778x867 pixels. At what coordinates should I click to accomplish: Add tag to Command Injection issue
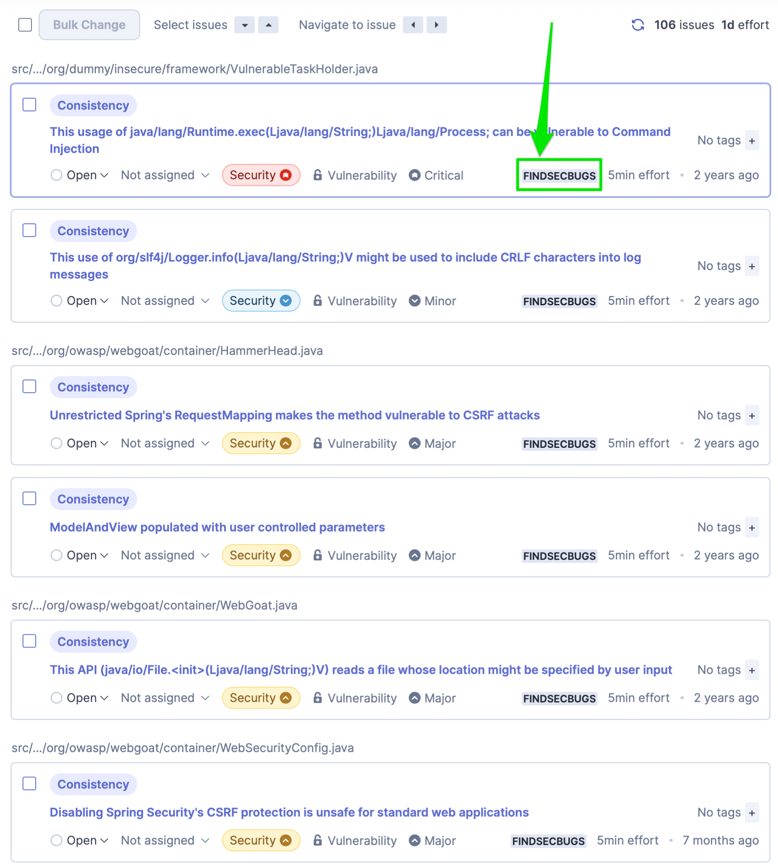click(x=752, y=141)
